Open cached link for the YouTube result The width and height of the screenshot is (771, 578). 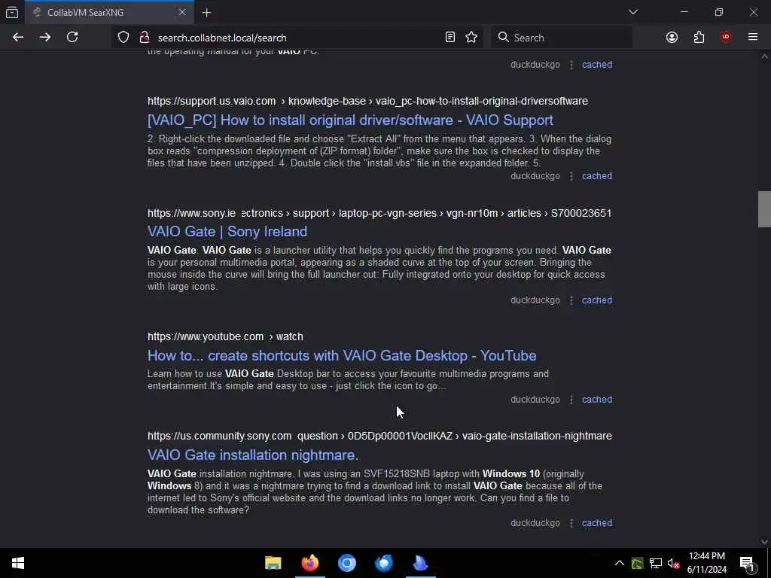[x=597, y=400]
